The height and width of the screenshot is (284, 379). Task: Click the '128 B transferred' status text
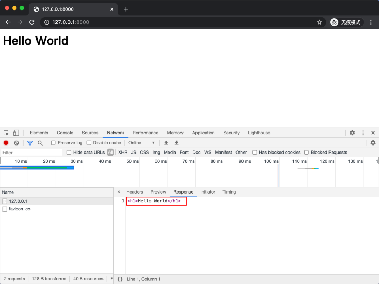49,279
